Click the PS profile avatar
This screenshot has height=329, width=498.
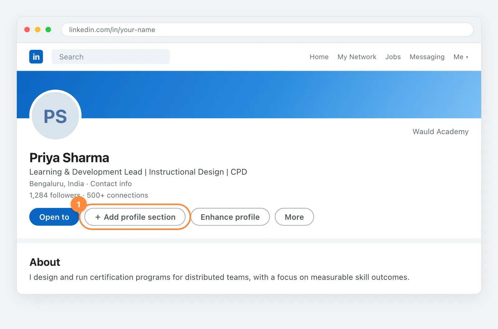pyautogui.click(x=55, y=116)
